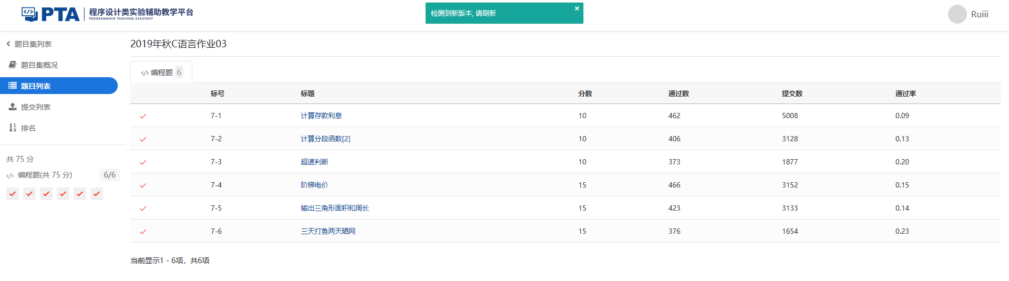The height and width of the screenshot is (281, 1009).
Task: Open 题目集概况 book icon in sidebar
Action: pyautogui.click(x=13, y=65)
